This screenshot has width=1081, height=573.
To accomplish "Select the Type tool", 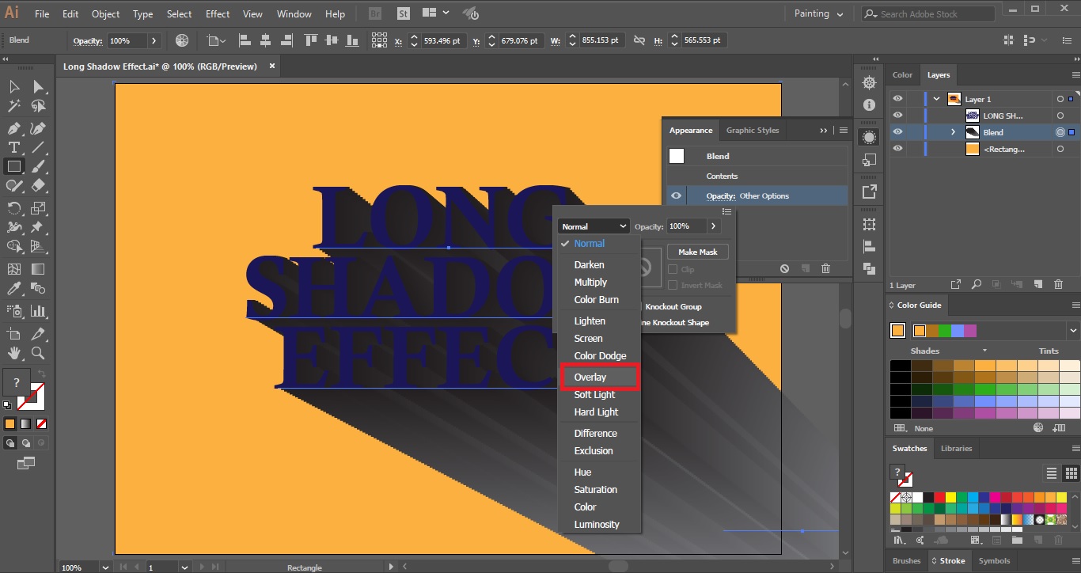I will pyautogui.click(x=13, y=146).
